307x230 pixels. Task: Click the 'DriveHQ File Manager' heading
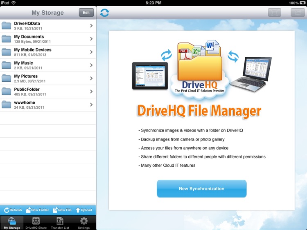199,111
